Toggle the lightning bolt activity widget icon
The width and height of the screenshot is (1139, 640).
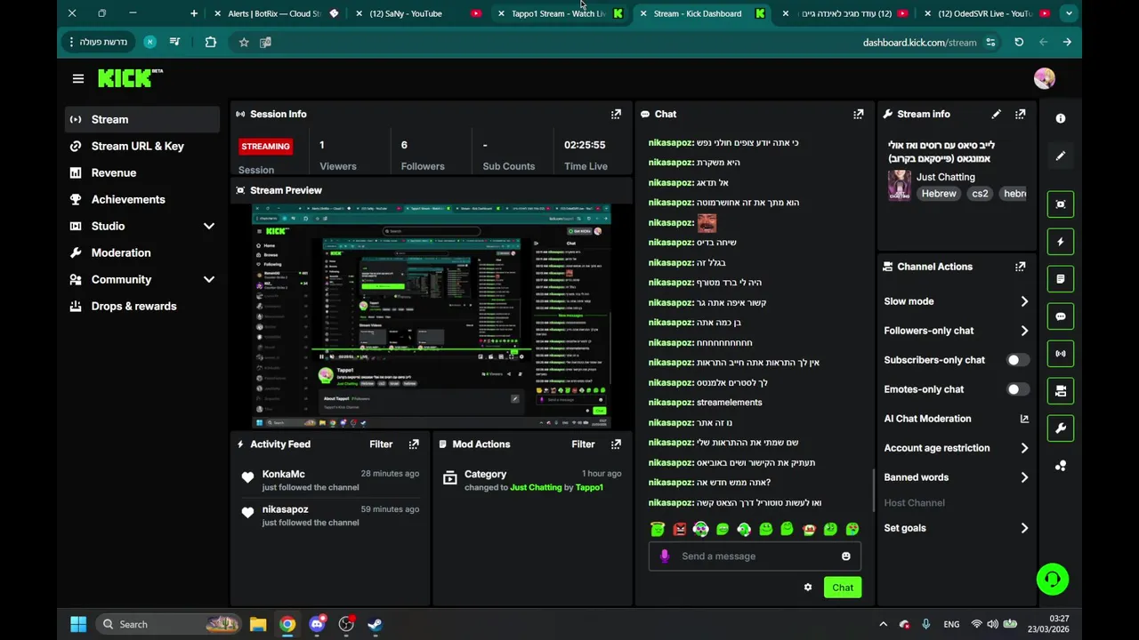pos(1061,242)
